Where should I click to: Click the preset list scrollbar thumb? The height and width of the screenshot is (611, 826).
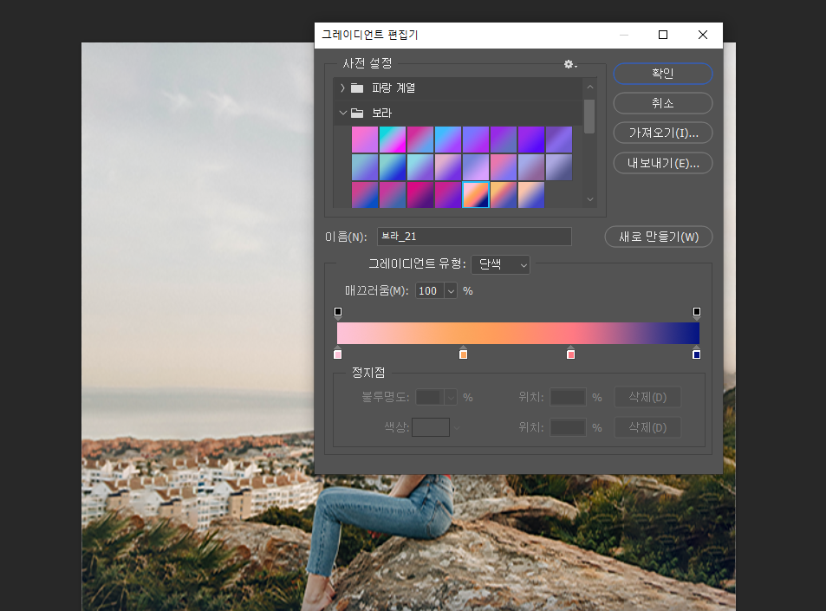[x=589, y=116]
